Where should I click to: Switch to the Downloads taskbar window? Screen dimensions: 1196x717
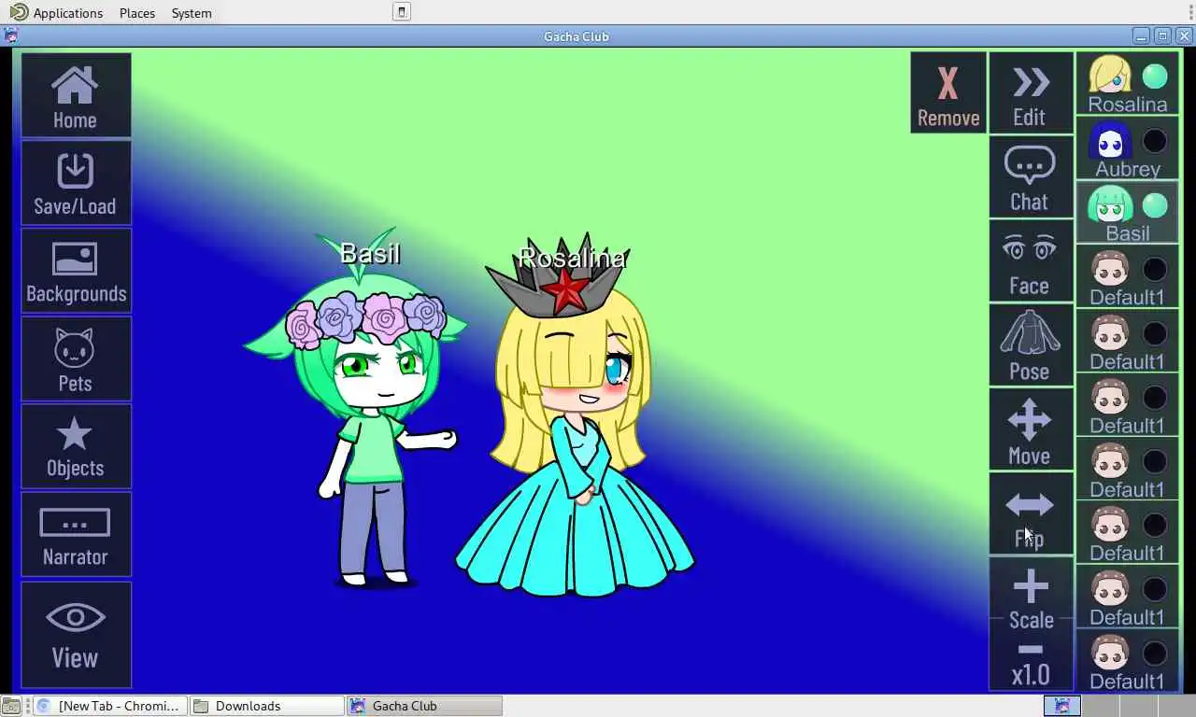[x=266, y=706]
